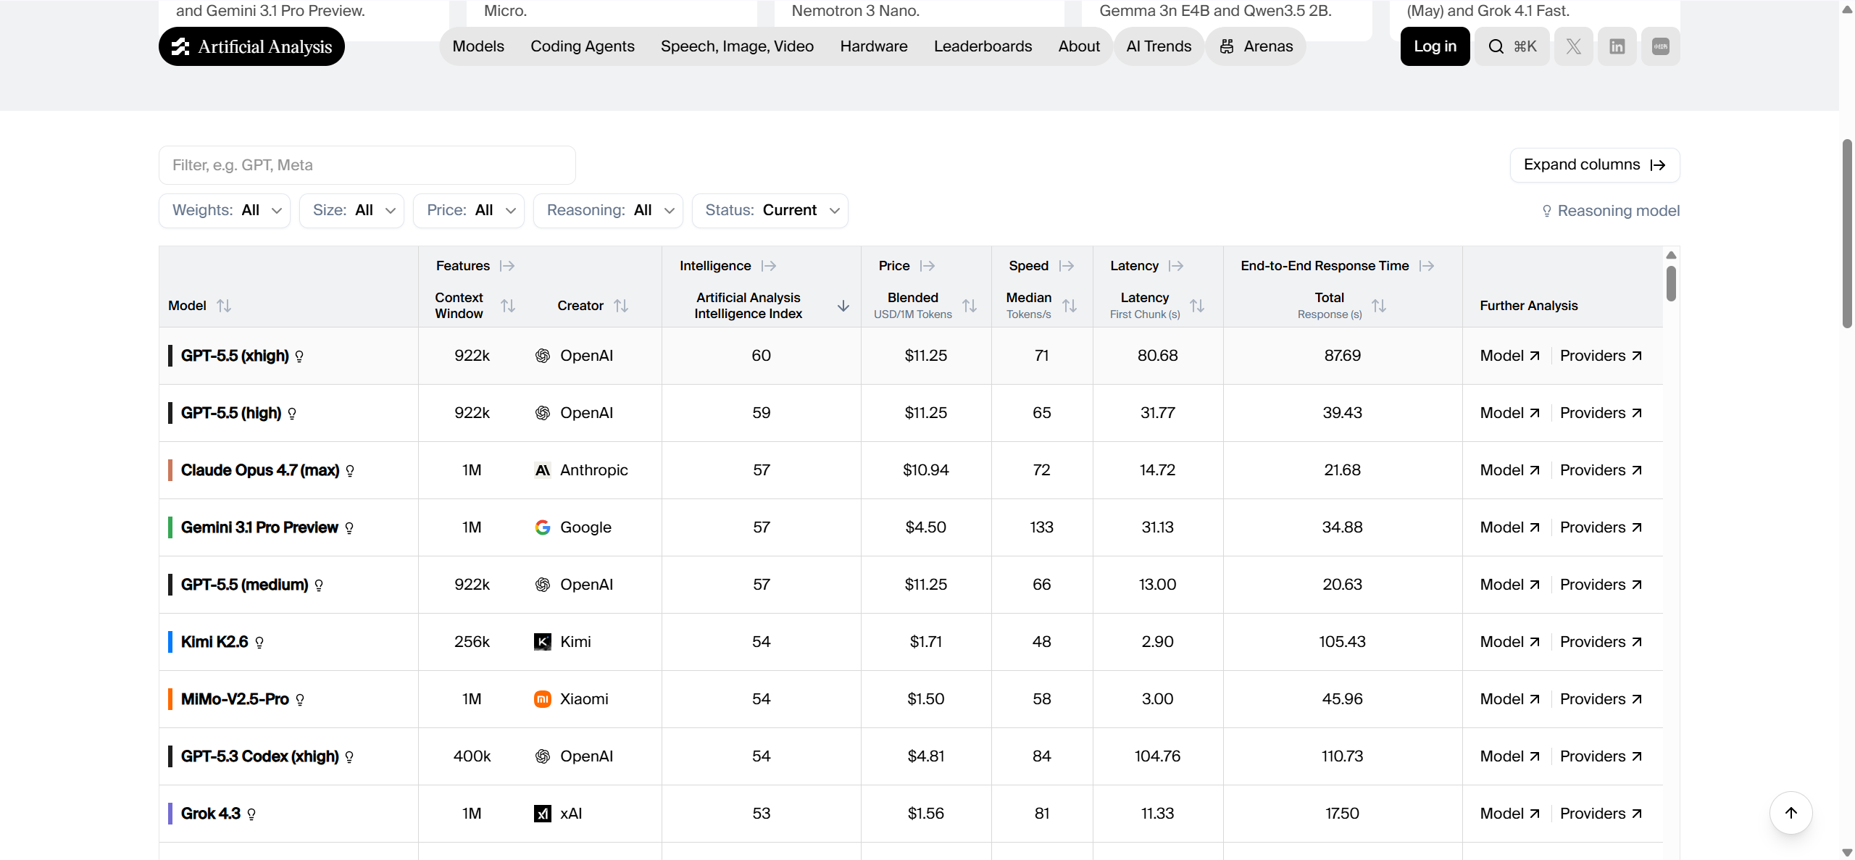Open the Size filter dropdown
This screenshot has width=1855, height=860.
tap(351, 210)
